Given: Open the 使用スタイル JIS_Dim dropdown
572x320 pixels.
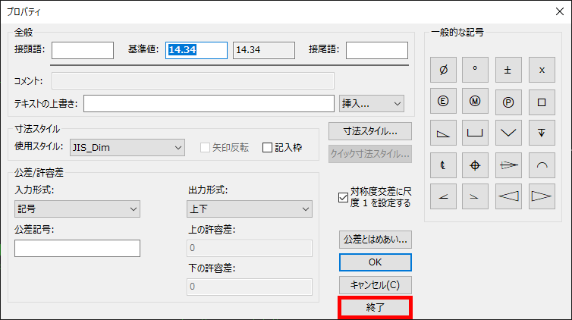Looking at the screenshot, I should (x=127, y=147).
